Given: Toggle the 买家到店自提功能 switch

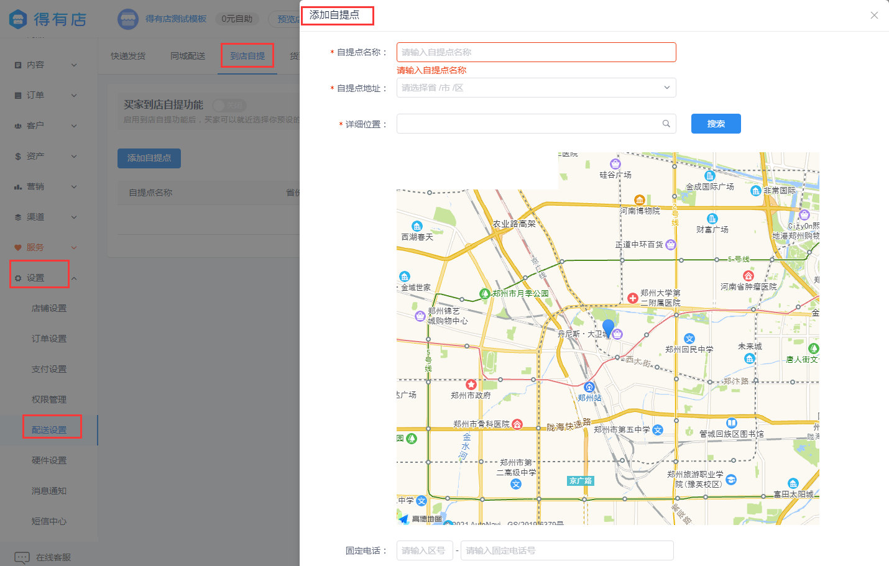Looking at the screenshot, I should pyautogui.click(x=229, y=106).
